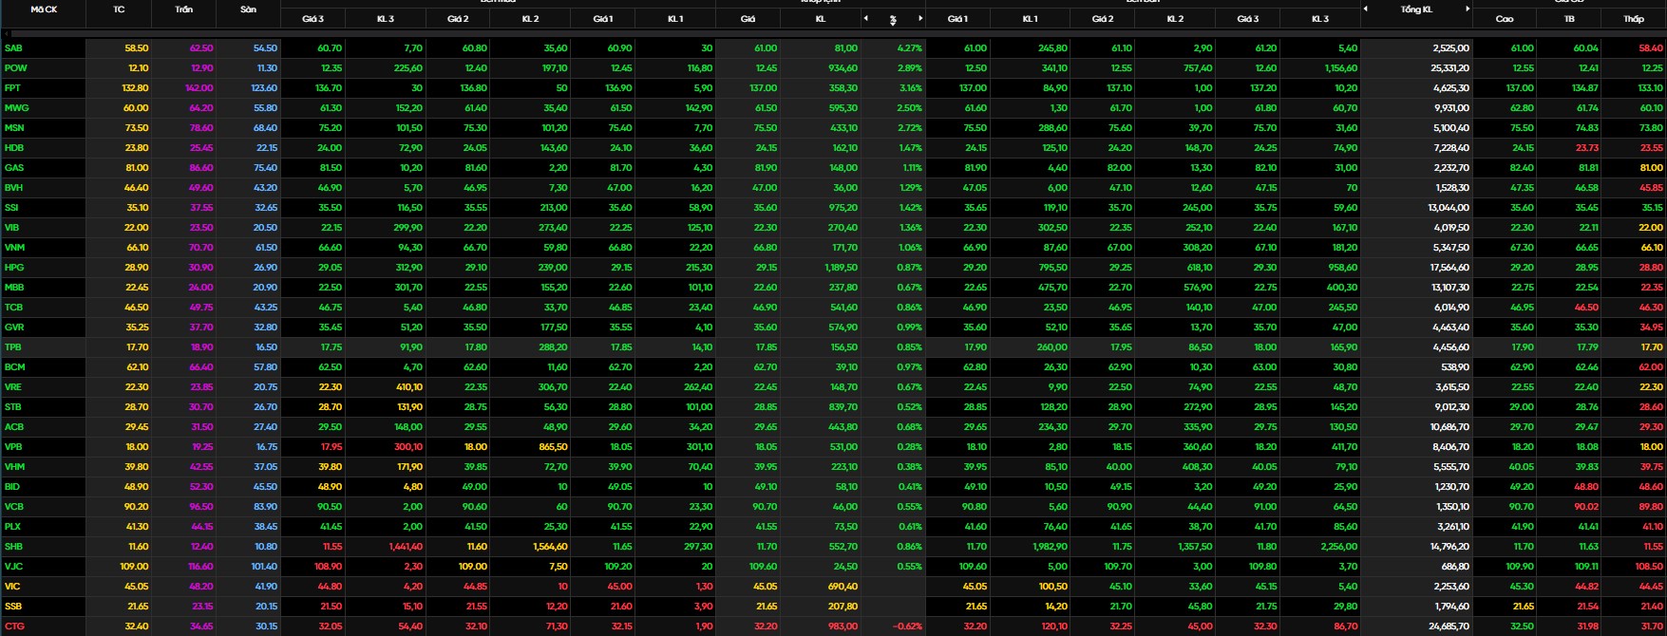Select the ACB ticker symbol
The height and width of the screenshot is (636, 1667).
13,426
